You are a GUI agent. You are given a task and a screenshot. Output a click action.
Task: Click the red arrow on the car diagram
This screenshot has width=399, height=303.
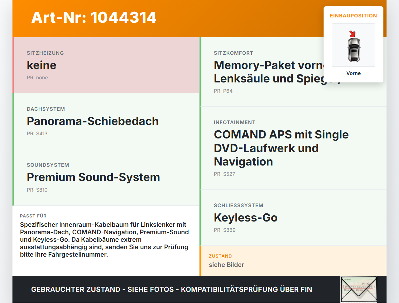(x=352, y=34)
